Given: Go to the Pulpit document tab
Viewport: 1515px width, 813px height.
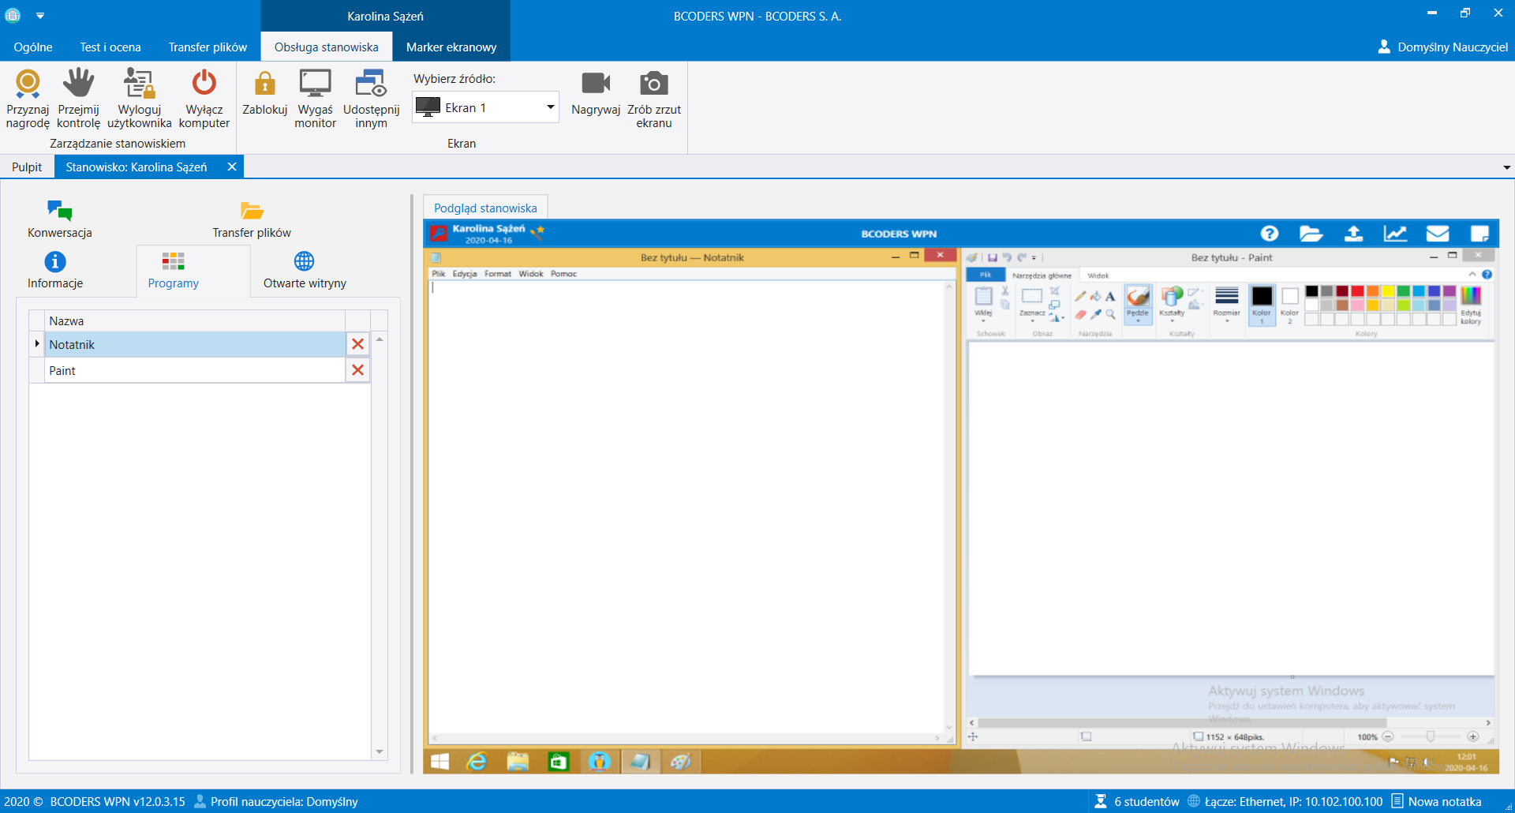Looking at the screenshot, I should (27, 167).
